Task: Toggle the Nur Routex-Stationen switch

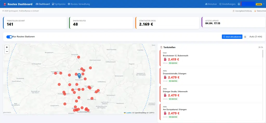Action: point(9,37)
